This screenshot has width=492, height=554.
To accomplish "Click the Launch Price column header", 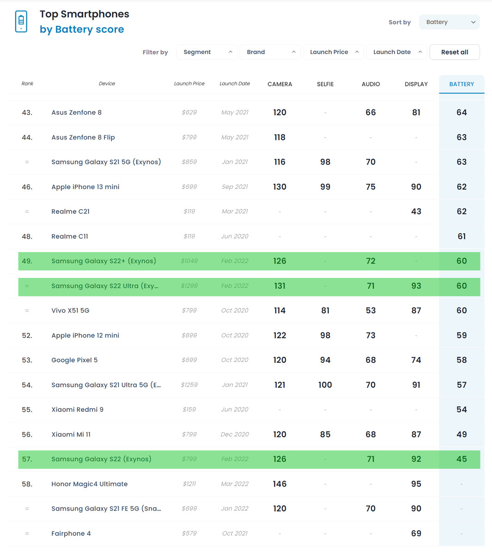I will [189, 84].
